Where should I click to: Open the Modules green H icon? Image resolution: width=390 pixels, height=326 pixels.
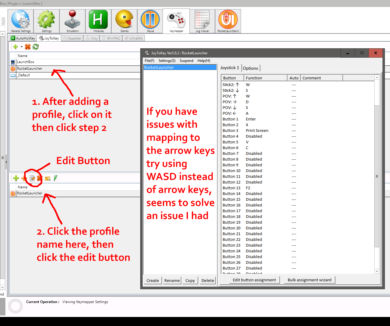(98, 21)
